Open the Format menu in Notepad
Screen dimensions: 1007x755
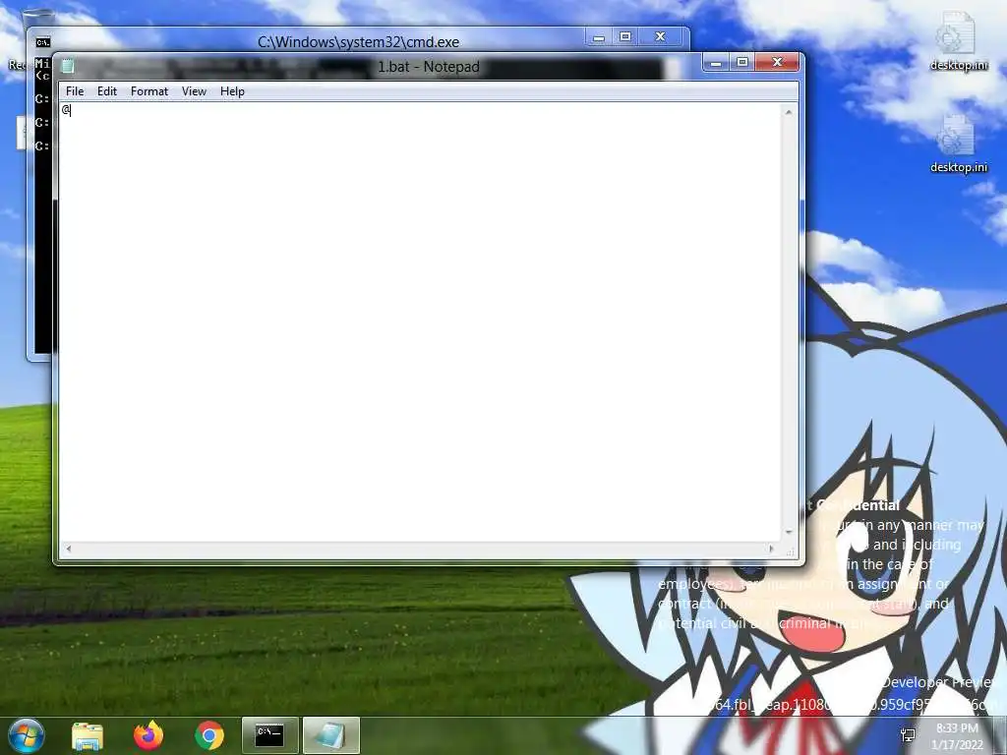tap(149, 91)
